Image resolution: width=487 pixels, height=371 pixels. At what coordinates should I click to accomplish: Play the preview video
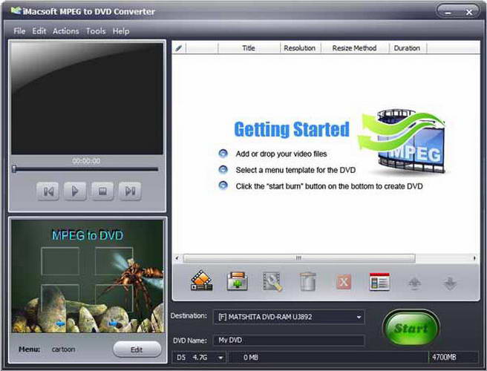(x=75, y=191)
